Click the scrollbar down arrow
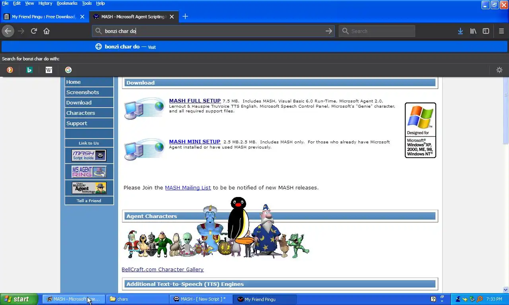The width and height of the screenshot is (509, 305). pyautogui.click(x=506, y=290)
